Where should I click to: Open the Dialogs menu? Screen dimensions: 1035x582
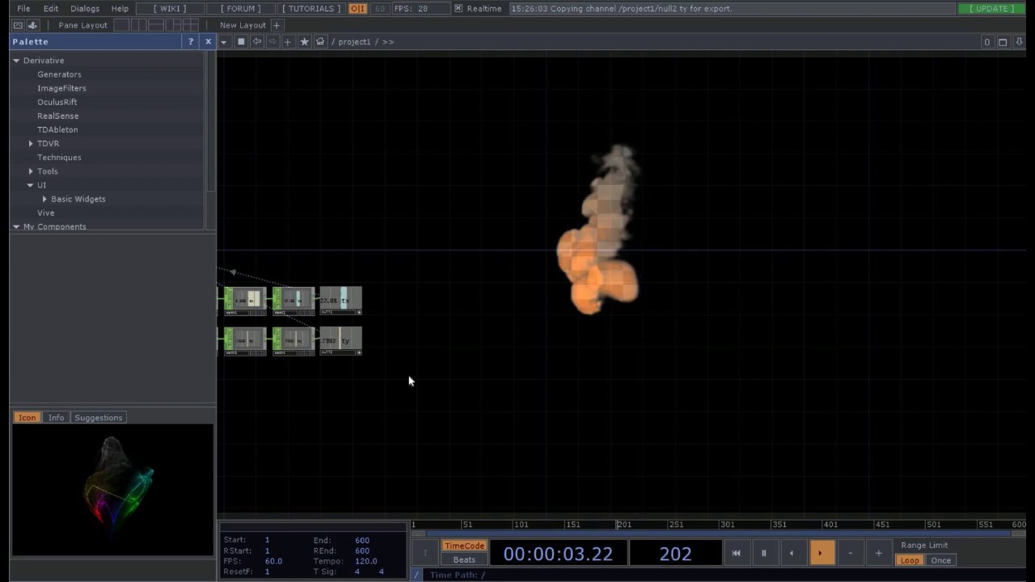click(85, 8)
